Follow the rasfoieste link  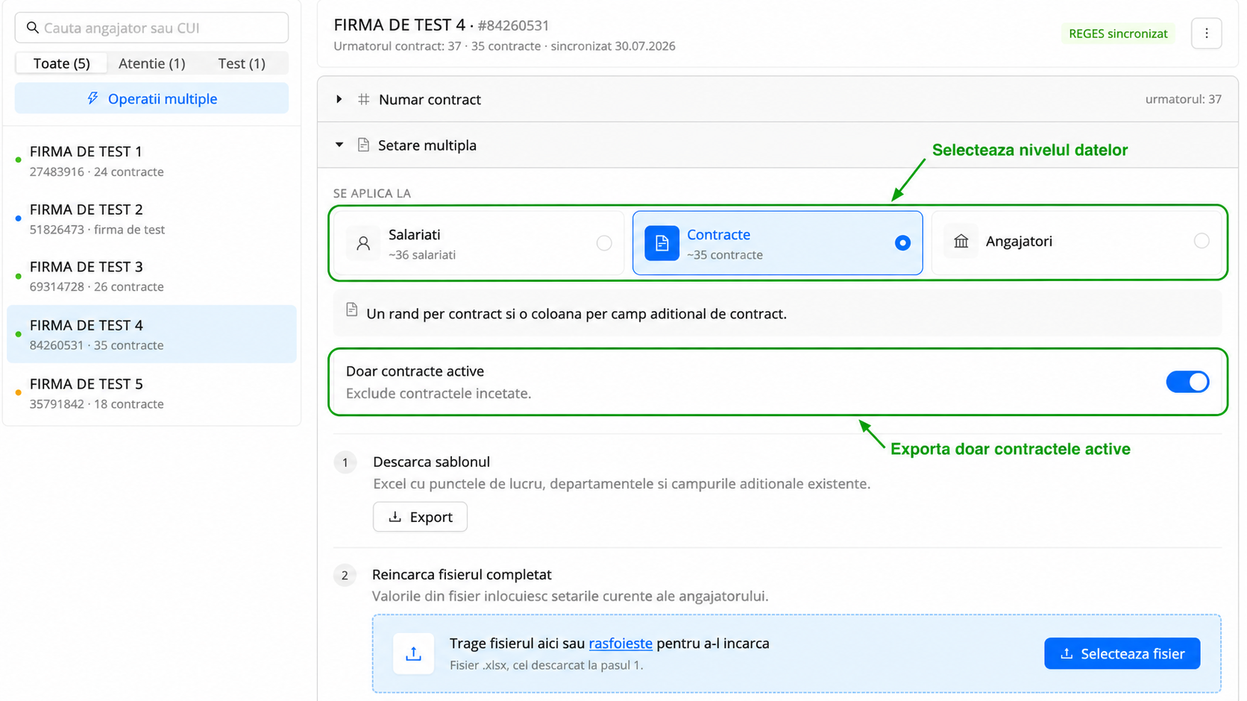621,644
